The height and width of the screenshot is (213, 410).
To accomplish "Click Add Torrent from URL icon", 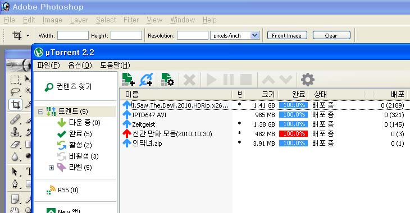I will click(146, 80).
